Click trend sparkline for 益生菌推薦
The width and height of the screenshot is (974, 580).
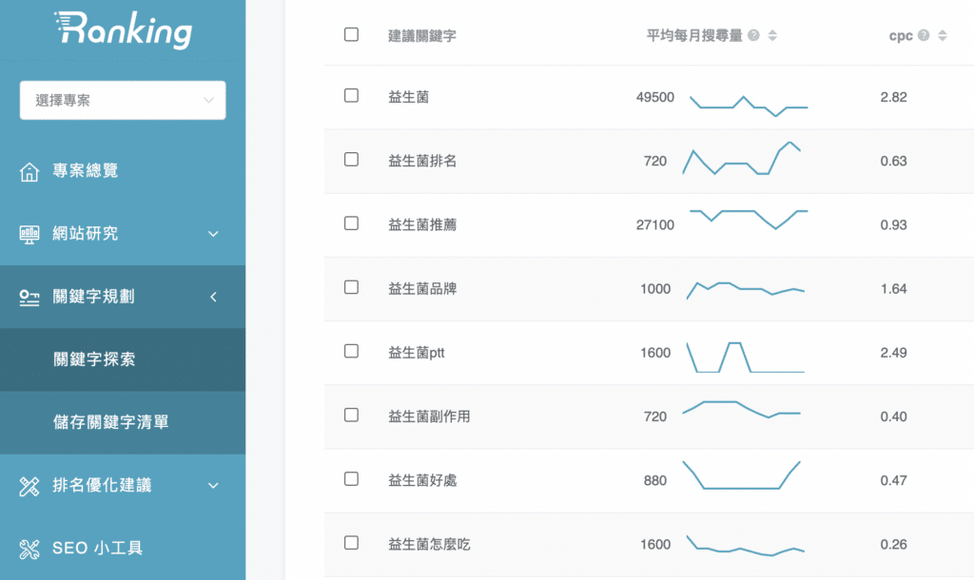point(749,220)
